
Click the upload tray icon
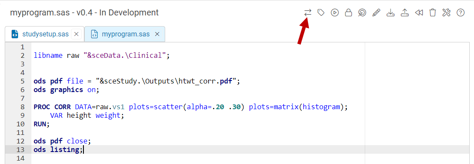(405, 13)
